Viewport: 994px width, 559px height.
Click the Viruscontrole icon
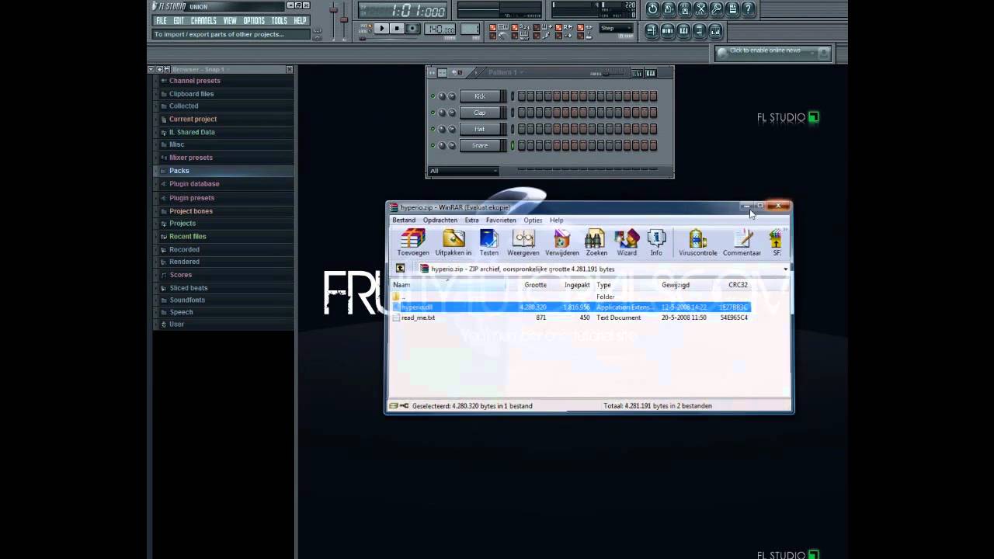(698, 242)
